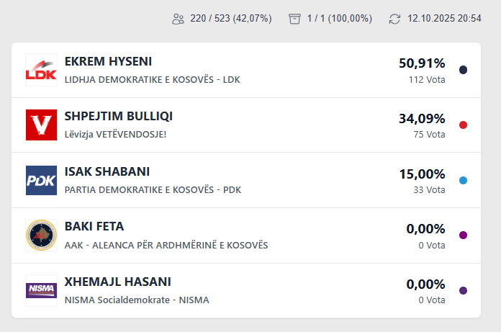The height and width of the screenshot is (332, 501).
Task: Select candidate name Xhemajl Hasani
Action: coord(118,282)
